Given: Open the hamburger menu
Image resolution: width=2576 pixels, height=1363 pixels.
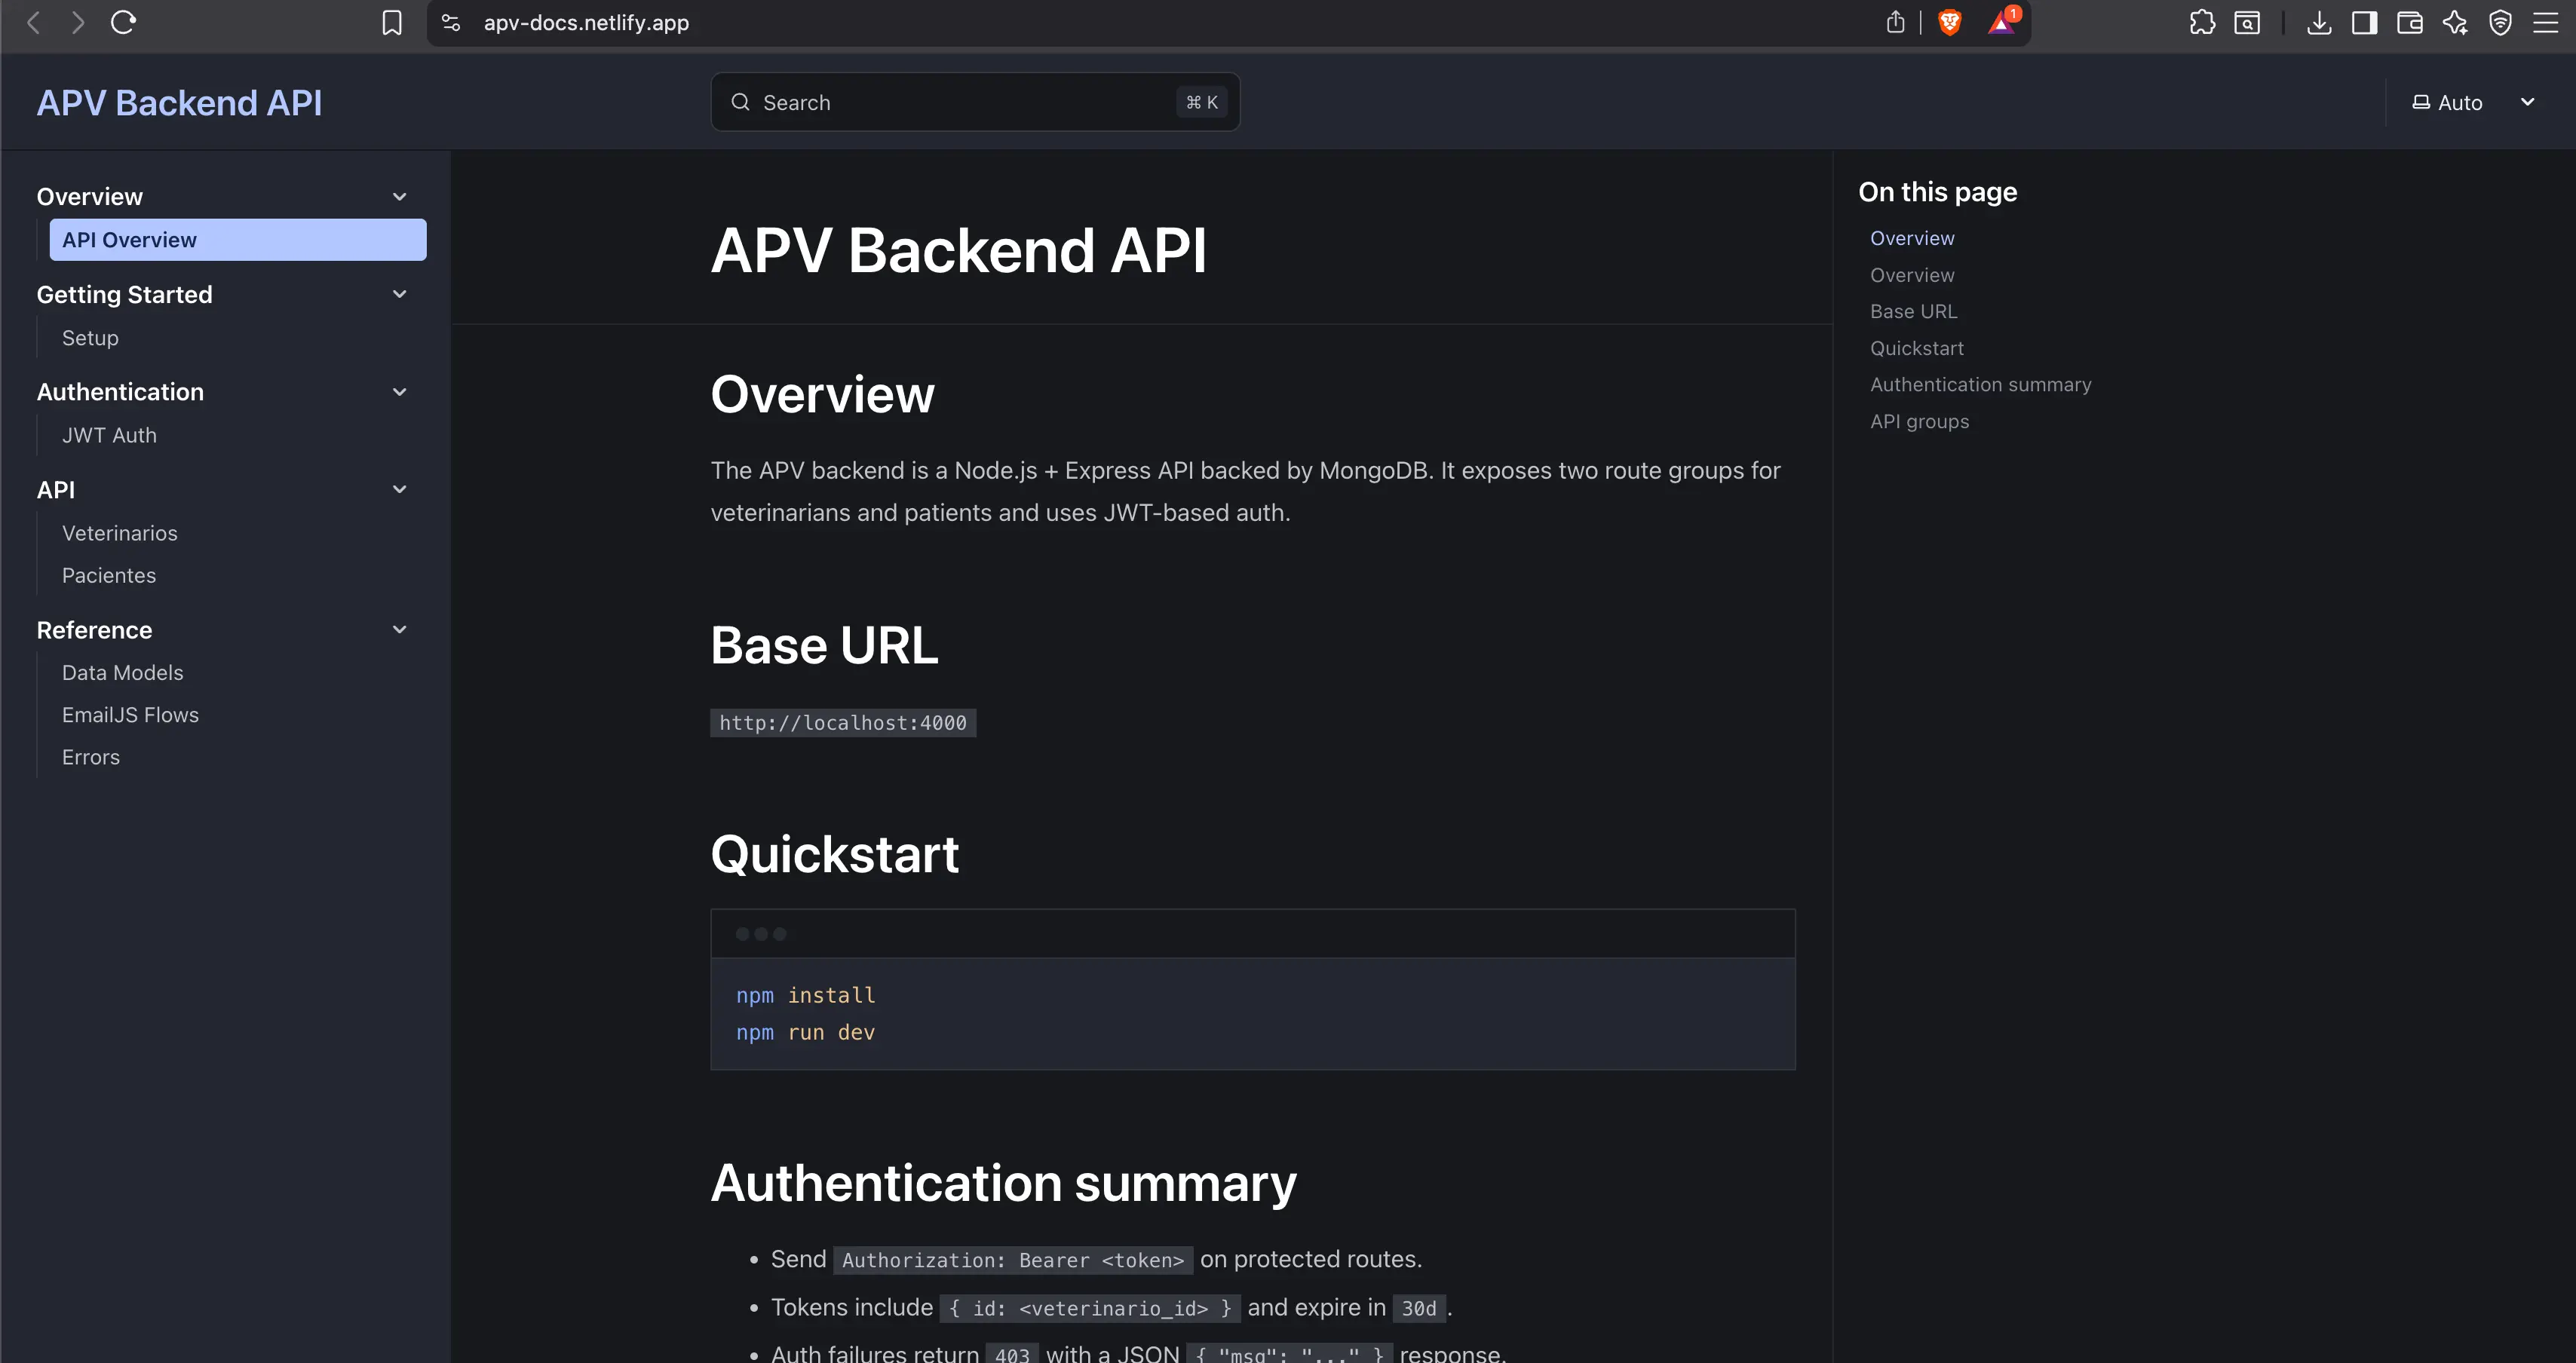Looking at the screenshot, I should 2547,22.
